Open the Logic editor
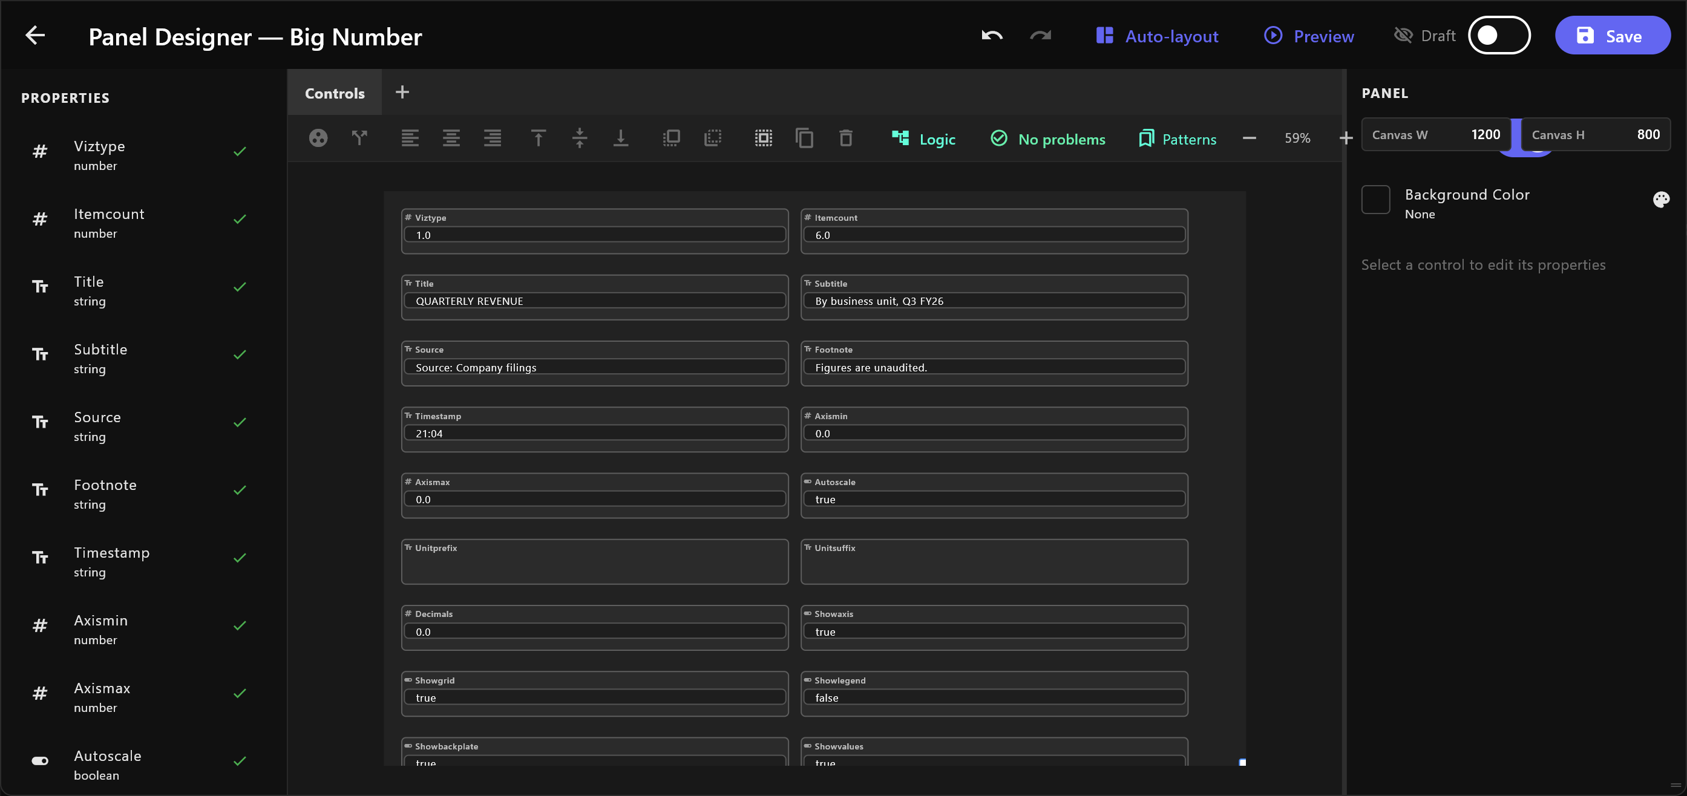 click(x=923, y=139)
